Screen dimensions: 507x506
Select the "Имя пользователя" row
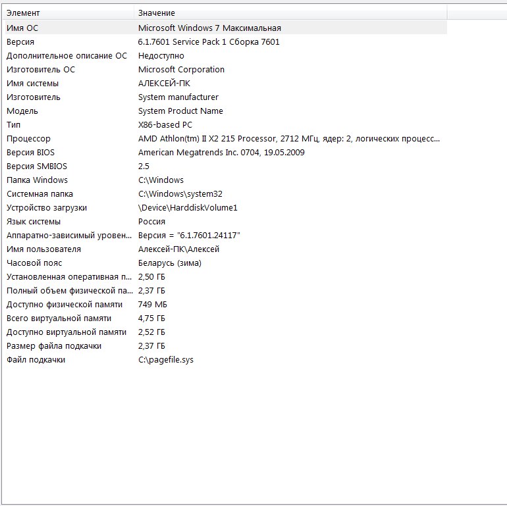click(43, 249)
